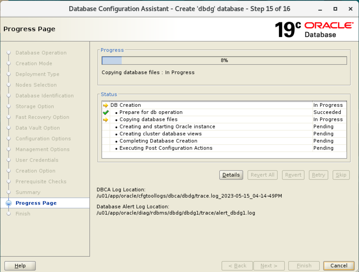Select the Prepare for db operation row

[224, 112]
